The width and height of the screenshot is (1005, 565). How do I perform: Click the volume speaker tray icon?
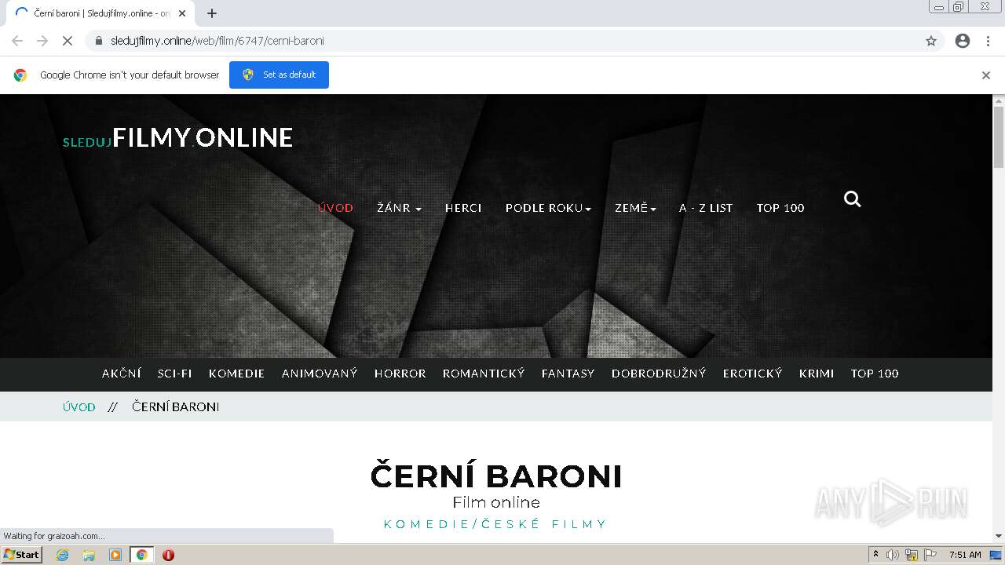click(x=893, y=555)
